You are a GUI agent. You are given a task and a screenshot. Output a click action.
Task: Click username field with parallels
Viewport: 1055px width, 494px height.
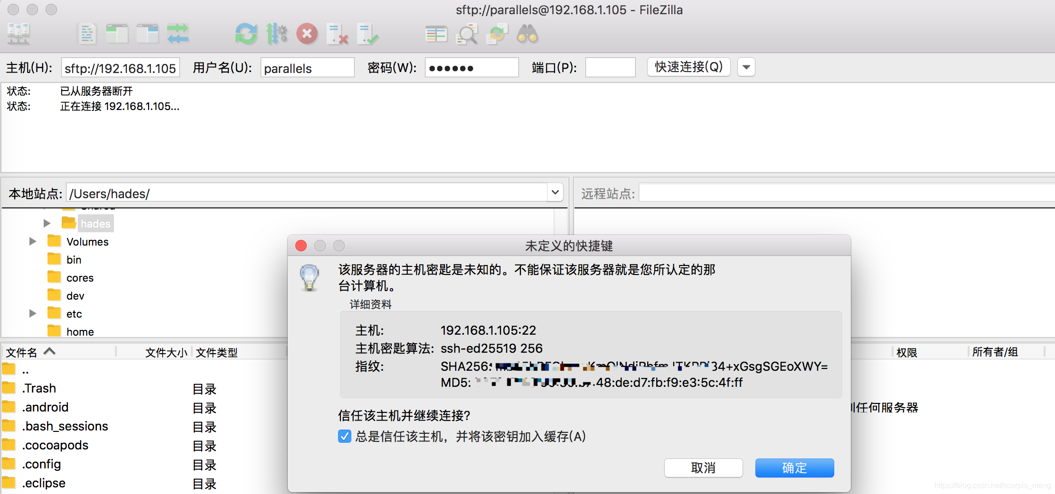(x=307, y=67)
